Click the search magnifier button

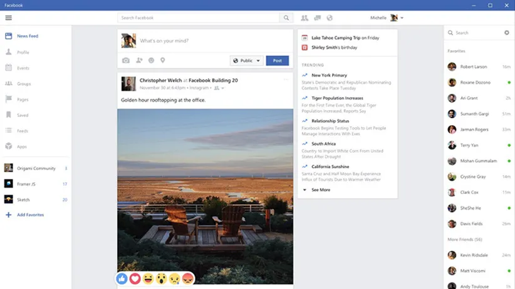286,18
